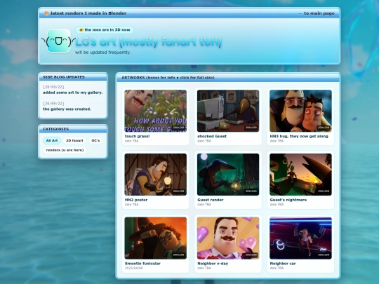Open the 'touch grass!' artwork thumbnail
Viewport: 379px width, 284px height.
(155, 111)
